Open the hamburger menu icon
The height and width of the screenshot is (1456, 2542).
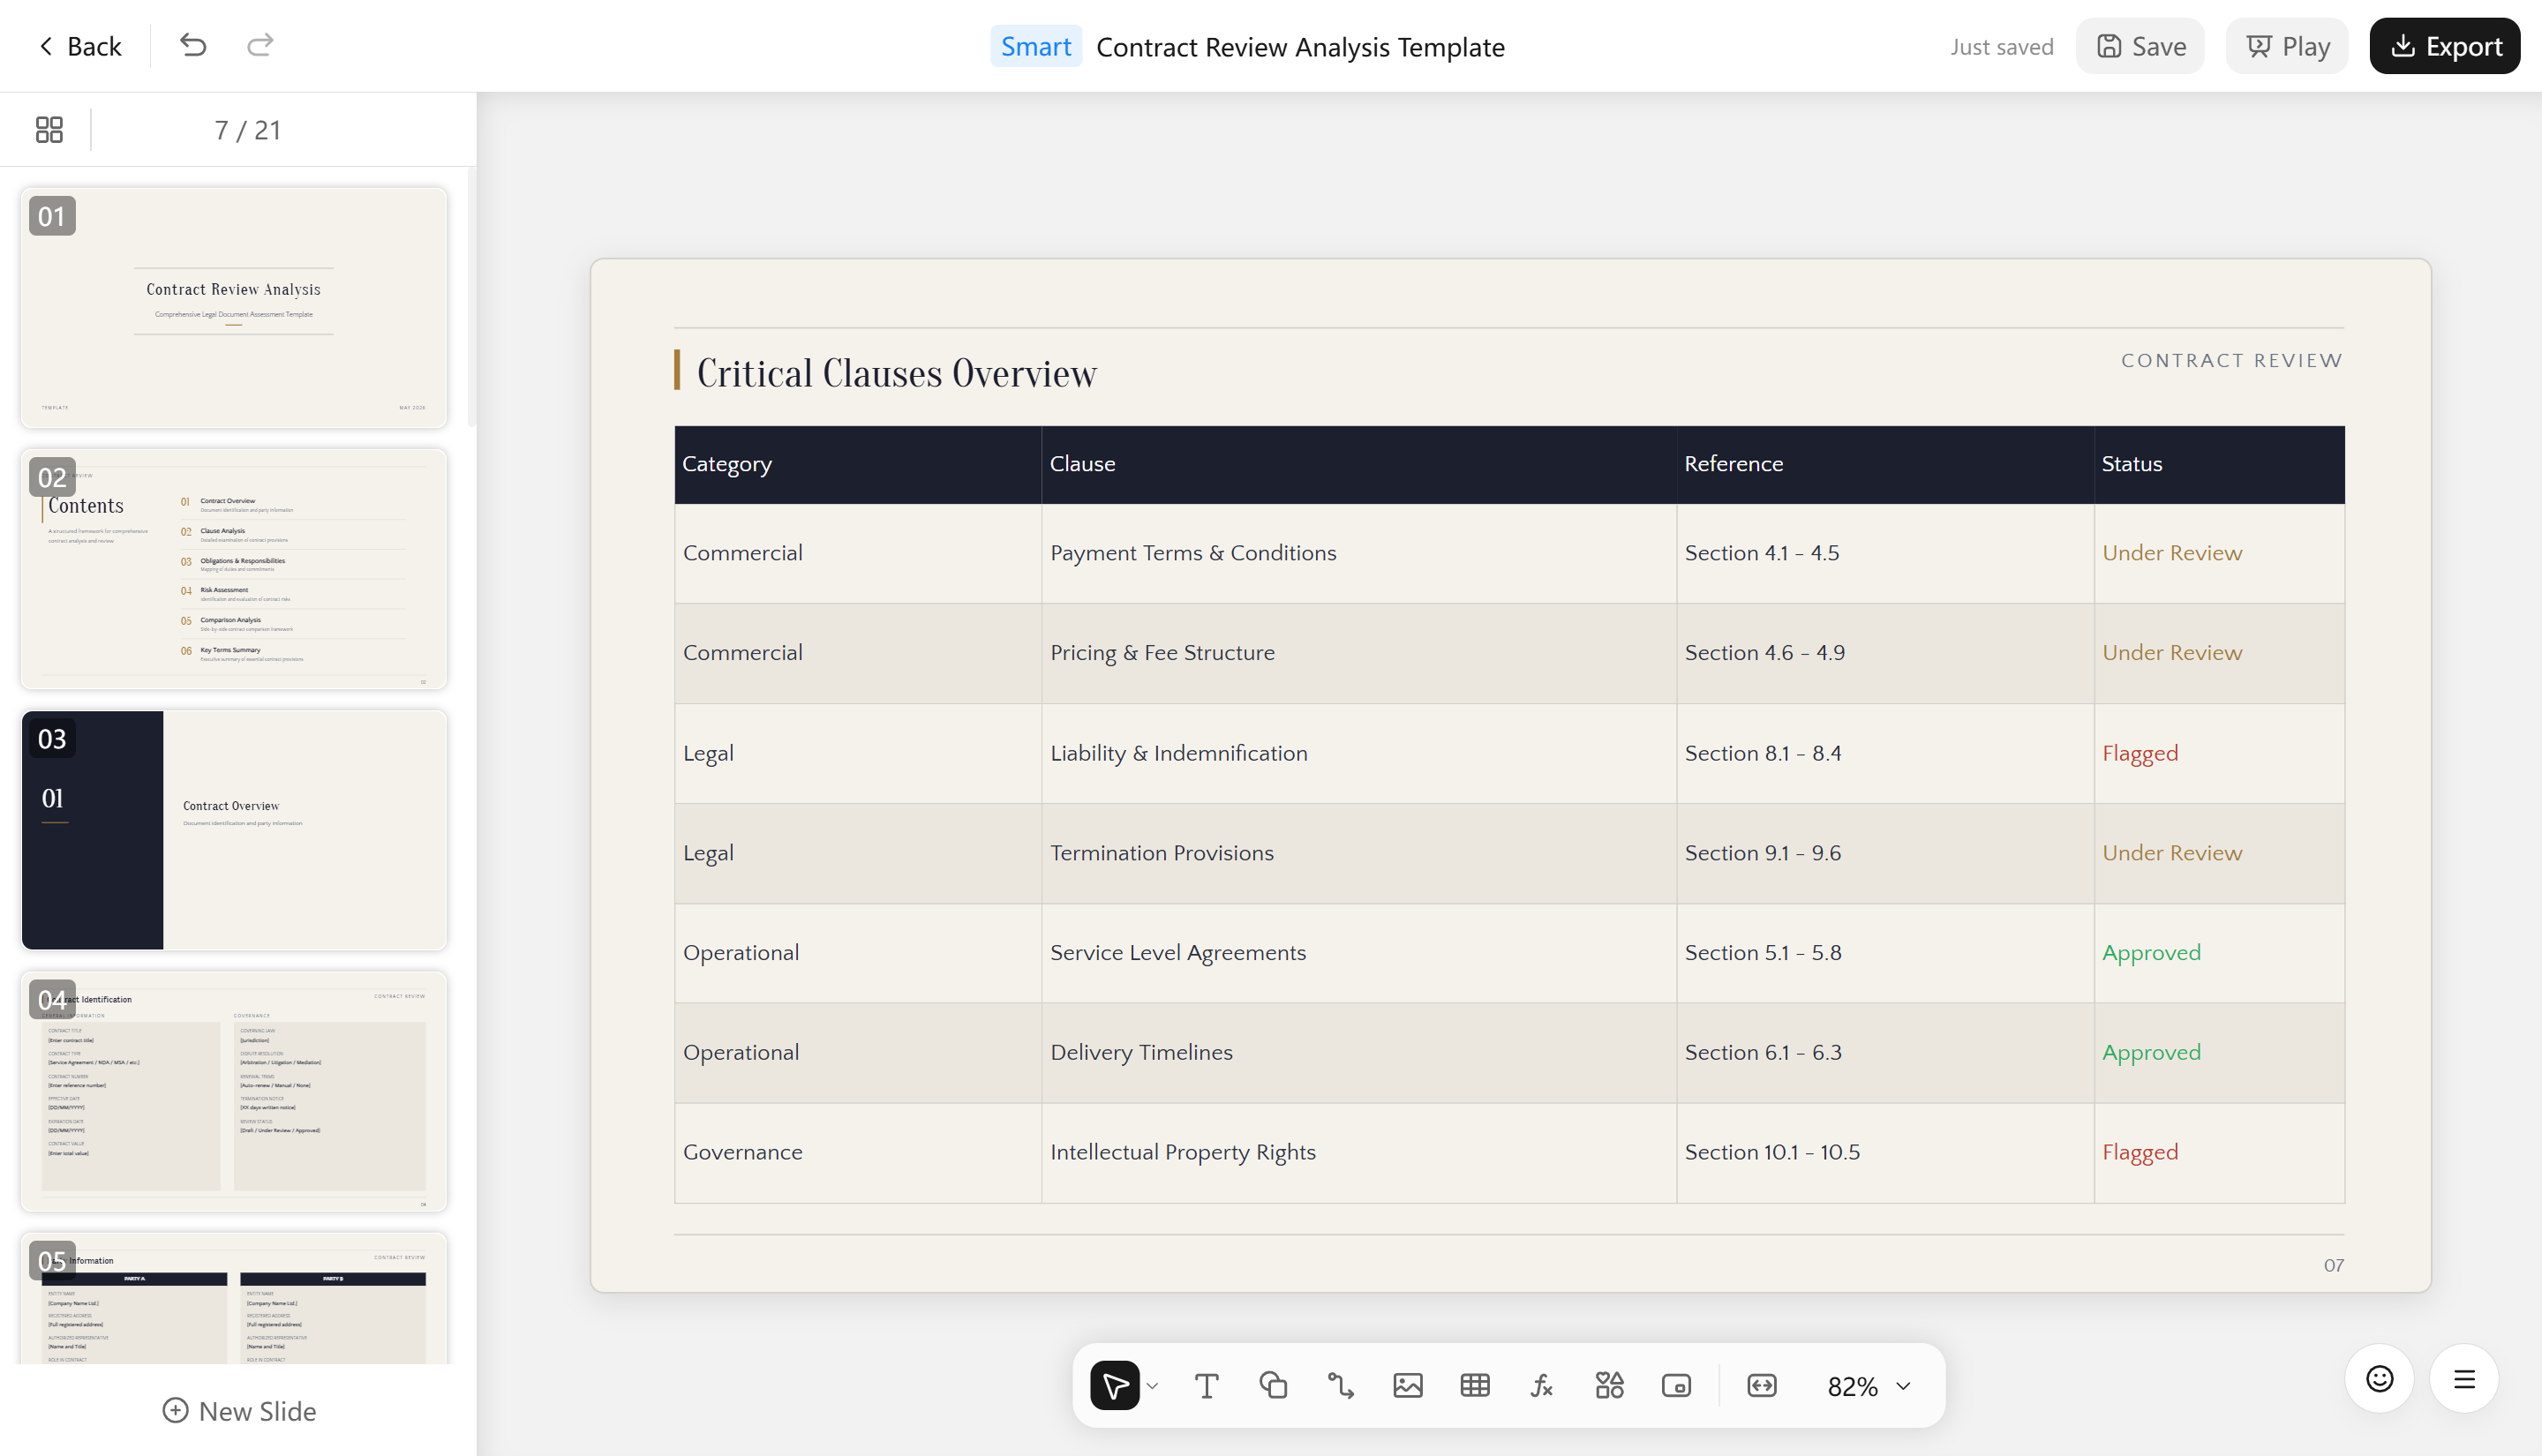coord(2465,1379)
